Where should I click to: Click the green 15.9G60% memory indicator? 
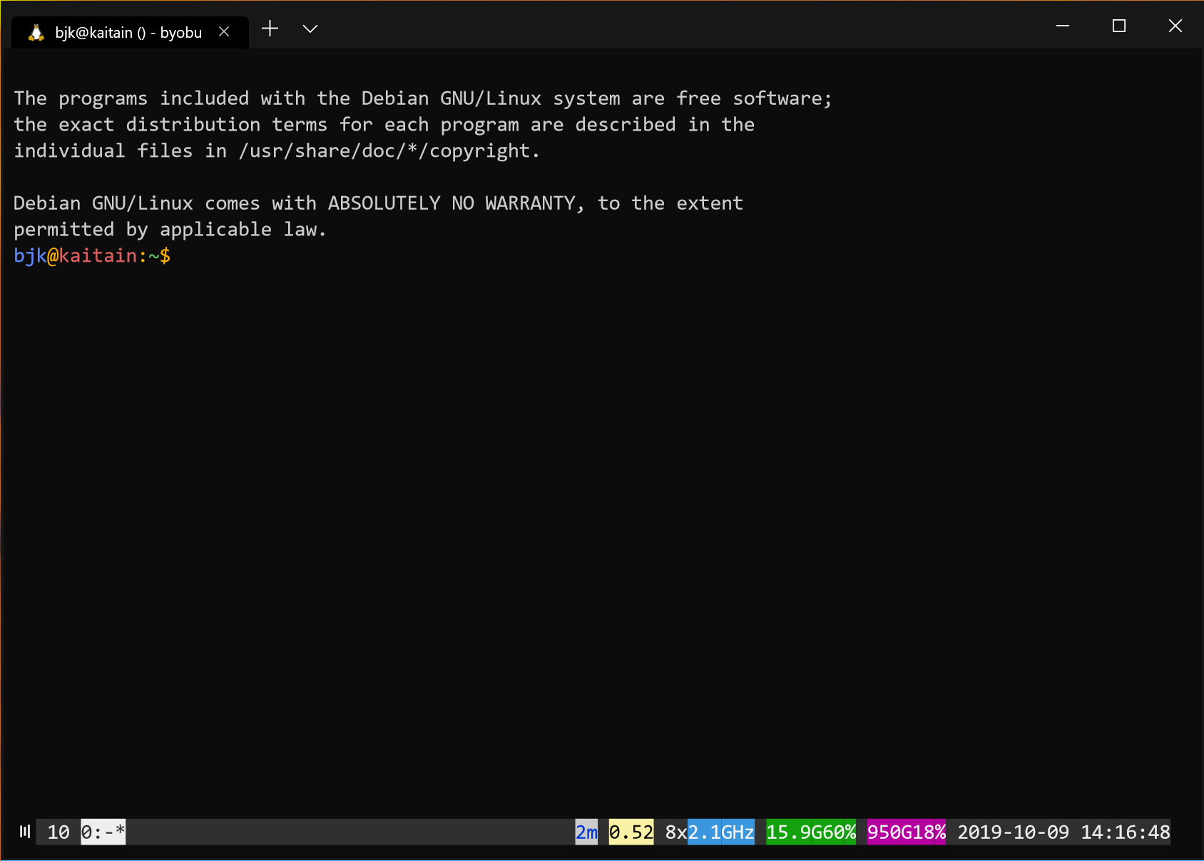810,832
